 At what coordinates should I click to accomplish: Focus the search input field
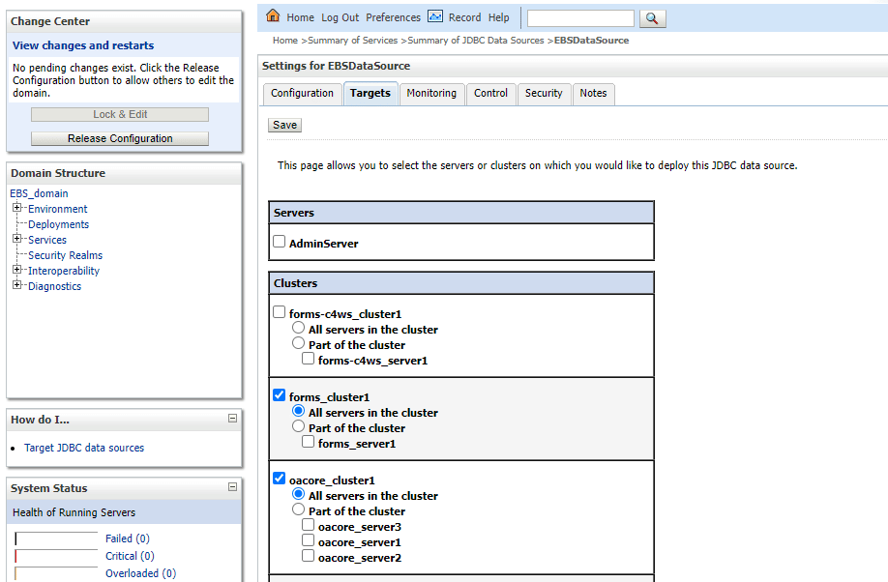[580, 18]
